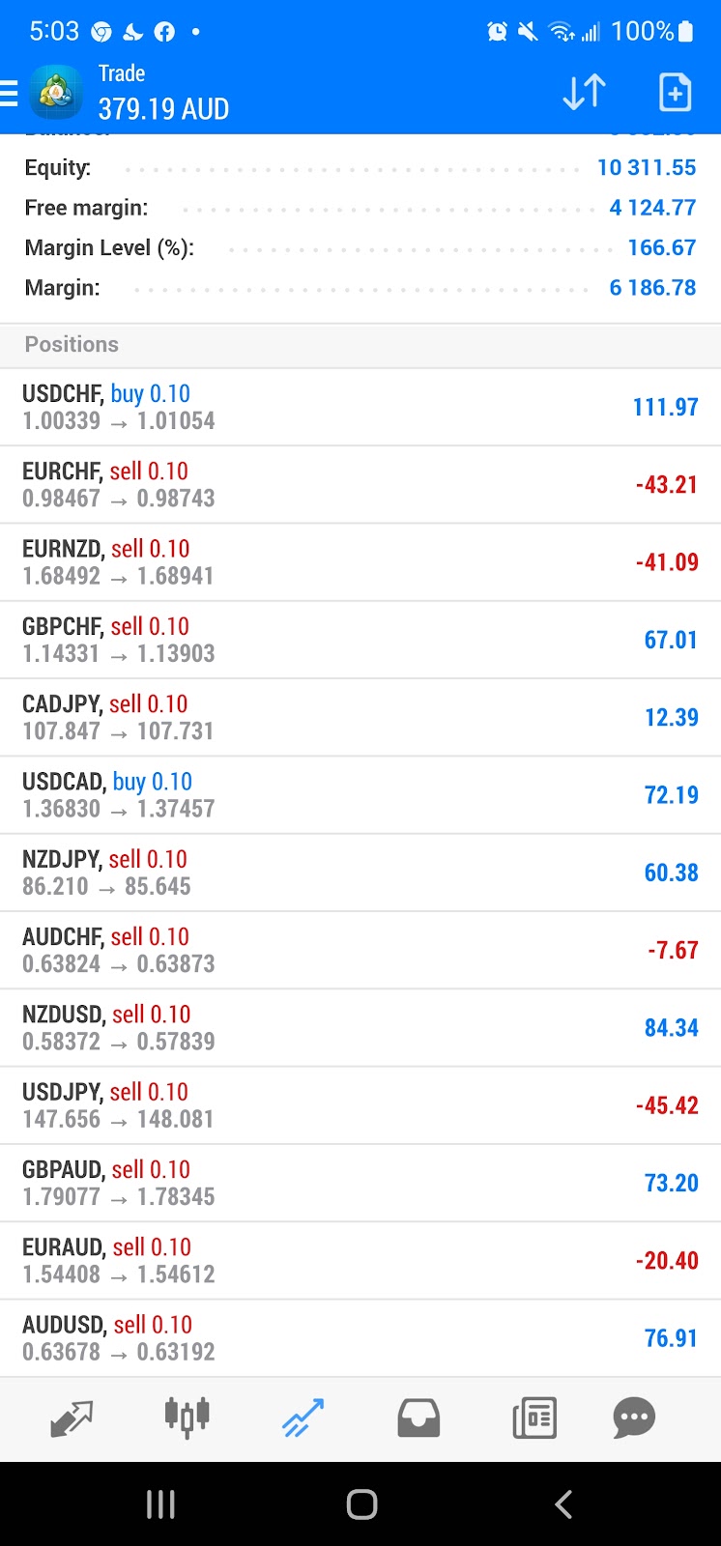
Task: Tap the GBPCHF position profit 67.01
Action: (671, 640)
